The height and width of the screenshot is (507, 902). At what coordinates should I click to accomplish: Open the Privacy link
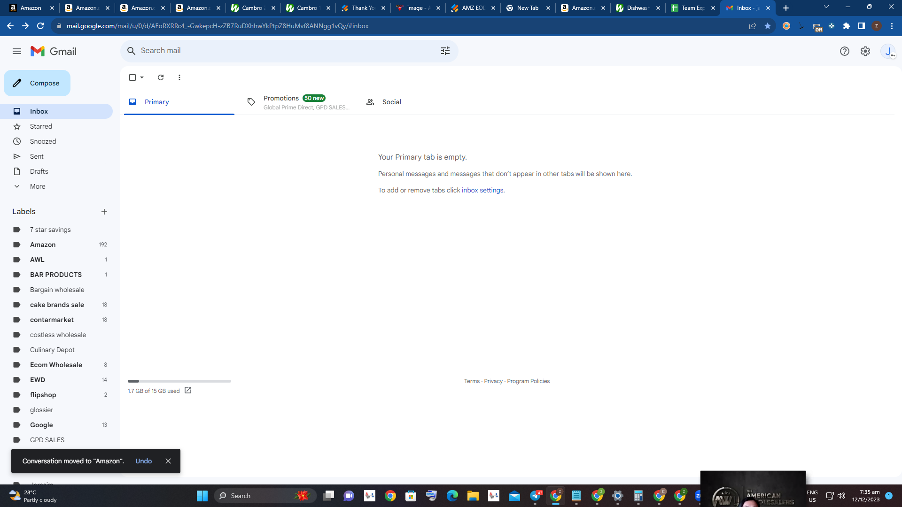pyautogui.click(x=493, y=381)
